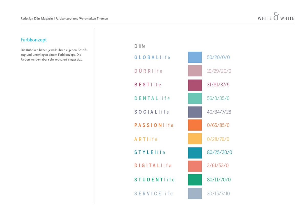Click the Farbkonzept heading

(x=34, y=40)
